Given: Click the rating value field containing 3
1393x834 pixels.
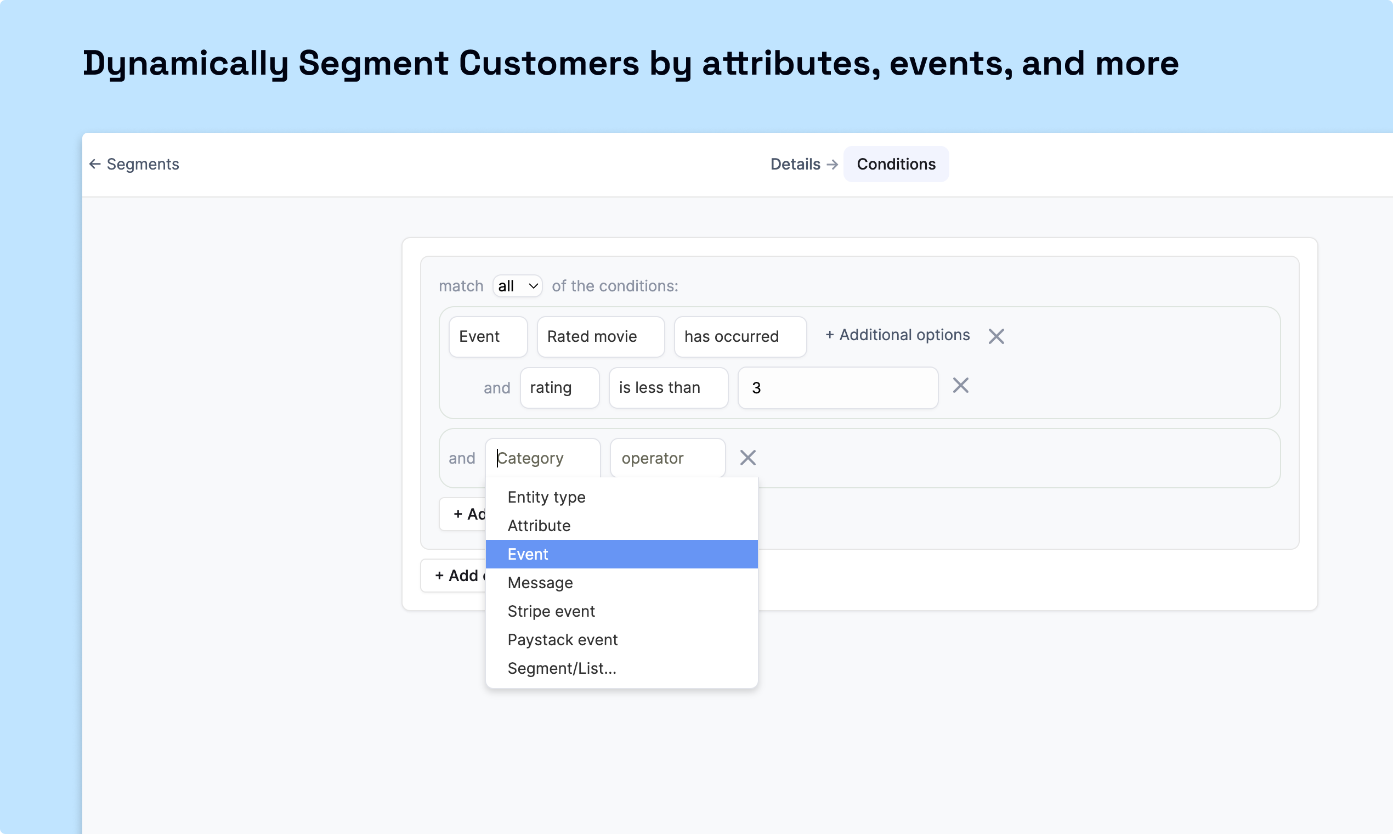Looking at the screenshot, I should tap(837, 388).
